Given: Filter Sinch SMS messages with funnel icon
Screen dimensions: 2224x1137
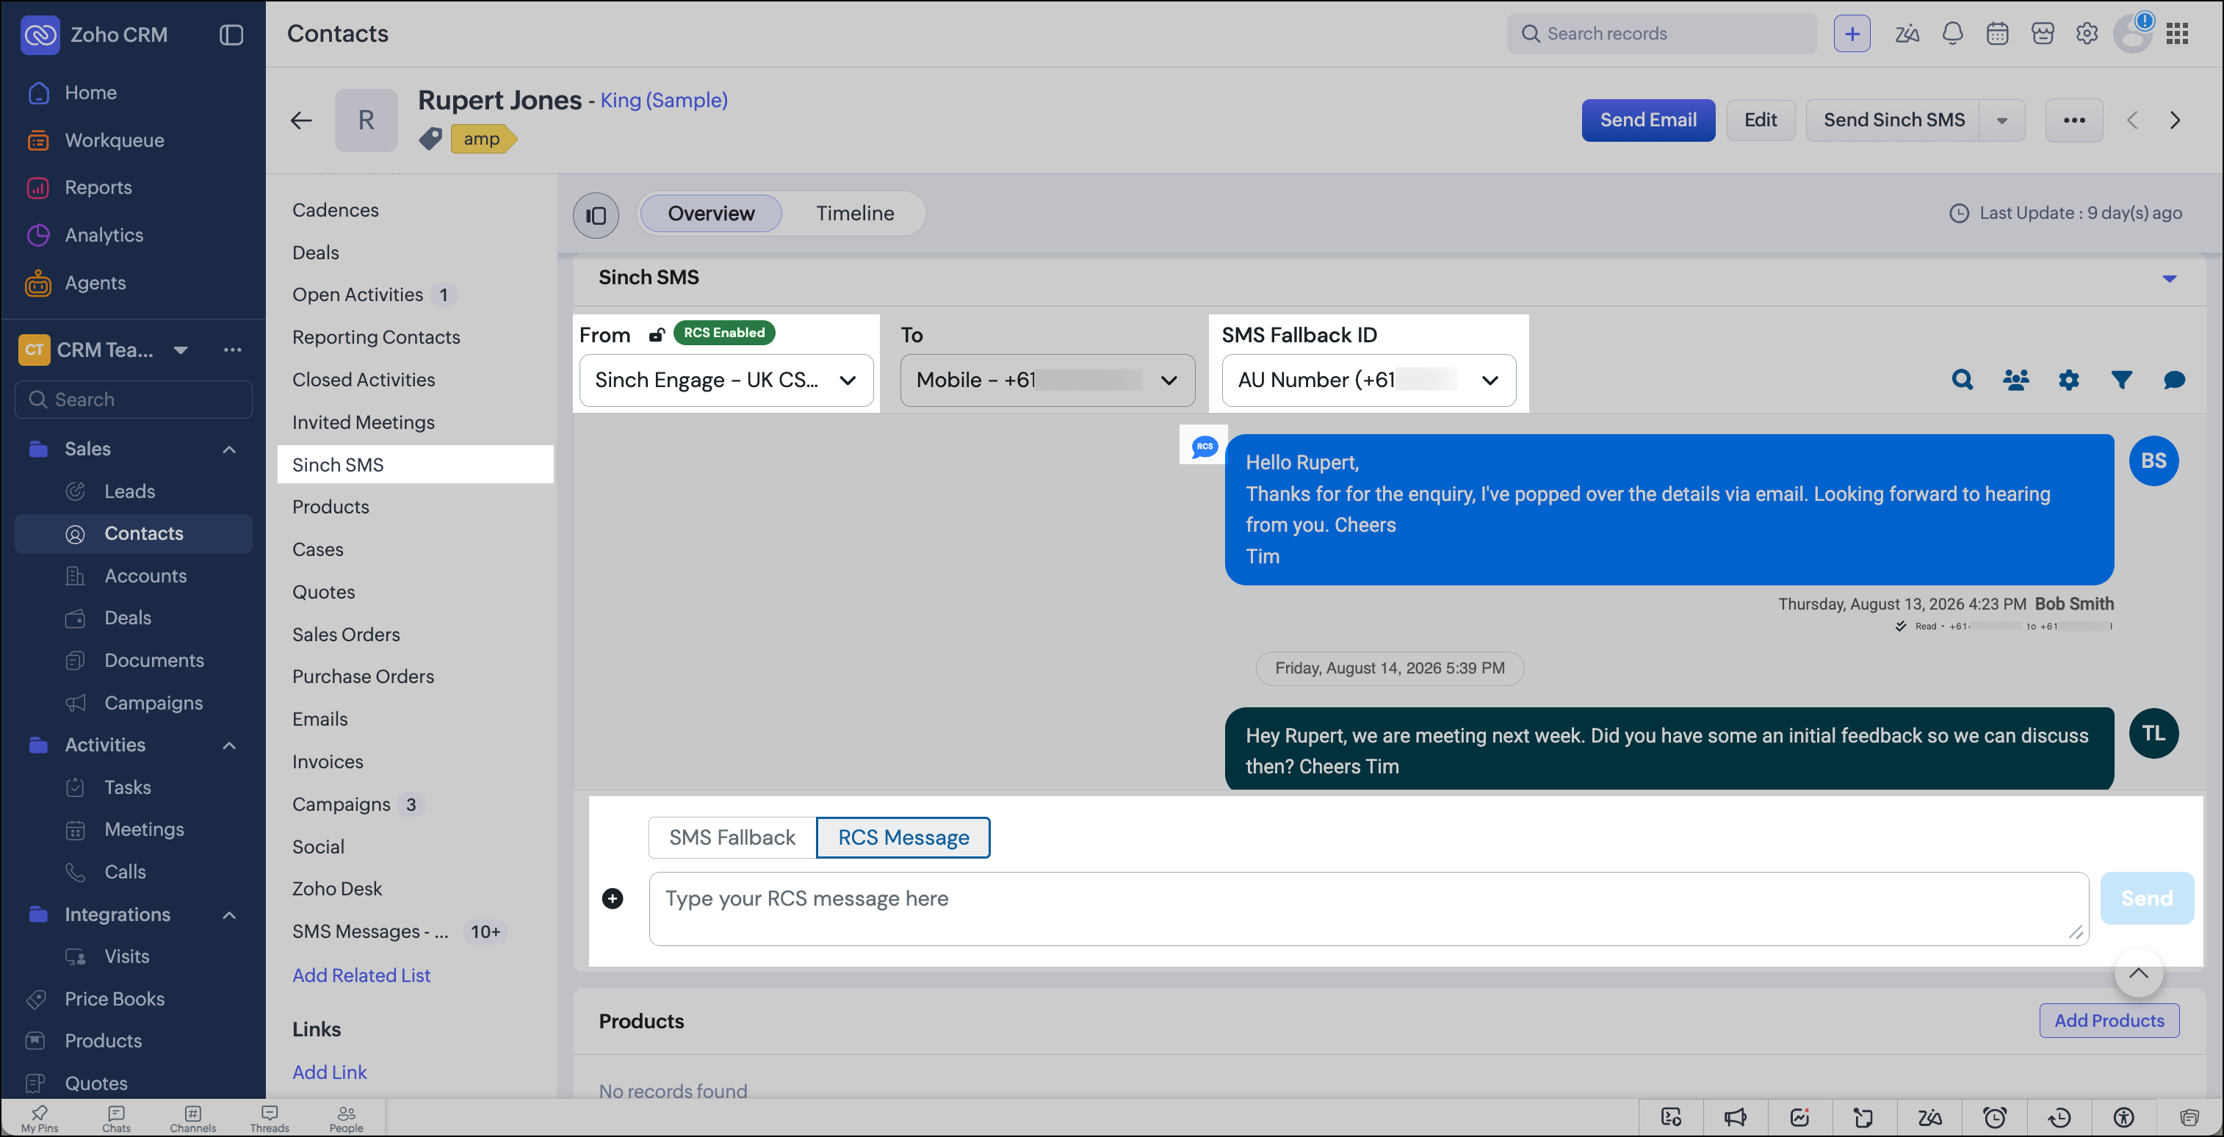Looking at the screenshot, I should coord(2121,380).
